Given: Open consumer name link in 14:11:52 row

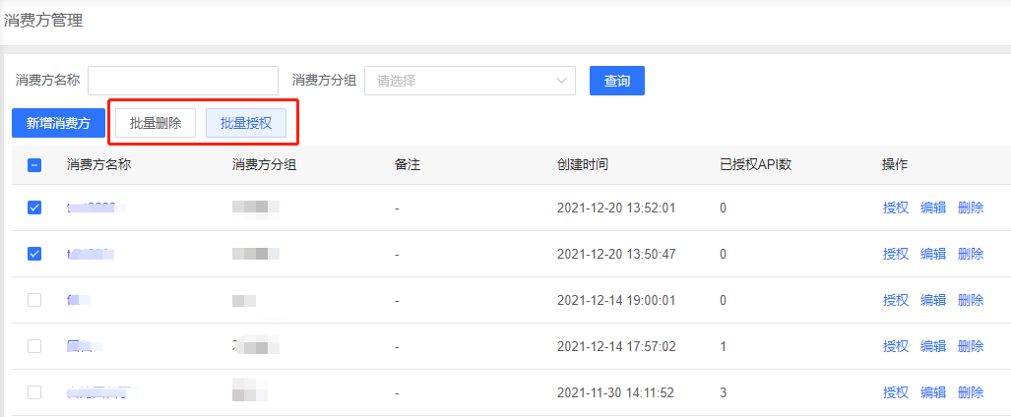Looking at the screenshot, I should pos(101,391).
